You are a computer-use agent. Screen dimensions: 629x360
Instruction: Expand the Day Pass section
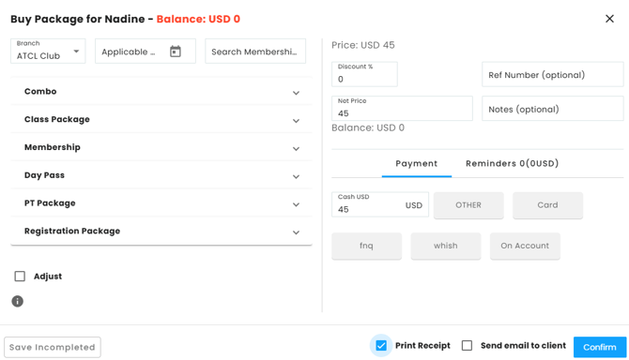pyautogui.click(x=161, y=175)
